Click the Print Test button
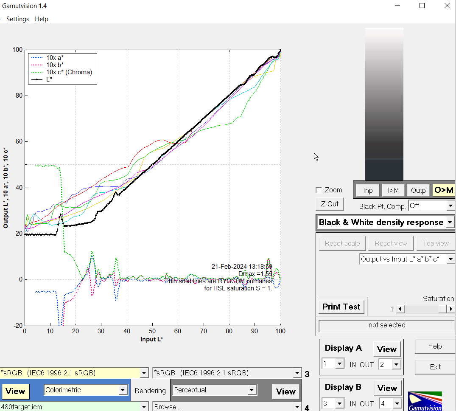Screen dimensions: 456x411 341,307
